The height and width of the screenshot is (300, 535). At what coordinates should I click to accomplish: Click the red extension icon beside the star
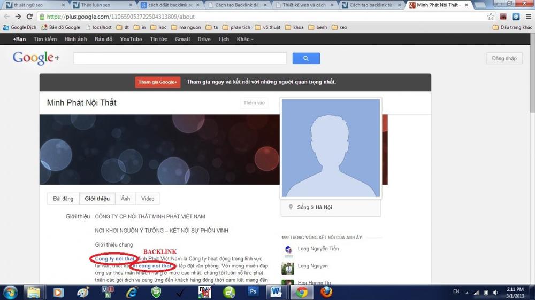click(x=503, y=17)
